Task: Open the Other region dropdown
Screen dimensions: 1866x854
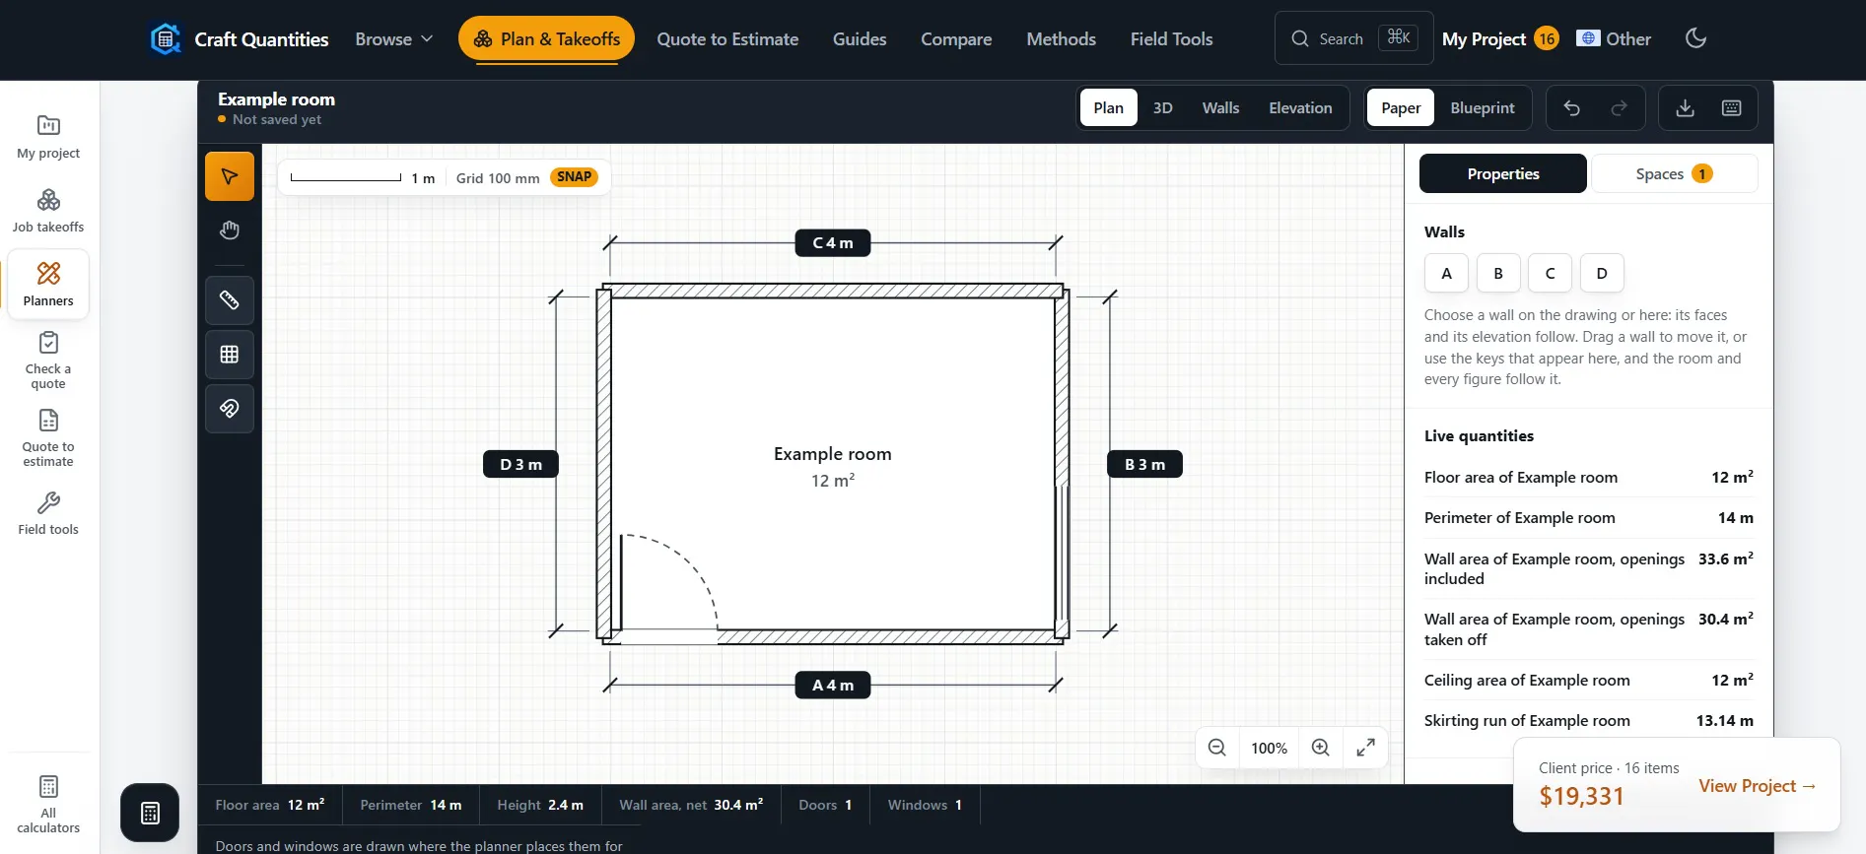Action: 1614,39
